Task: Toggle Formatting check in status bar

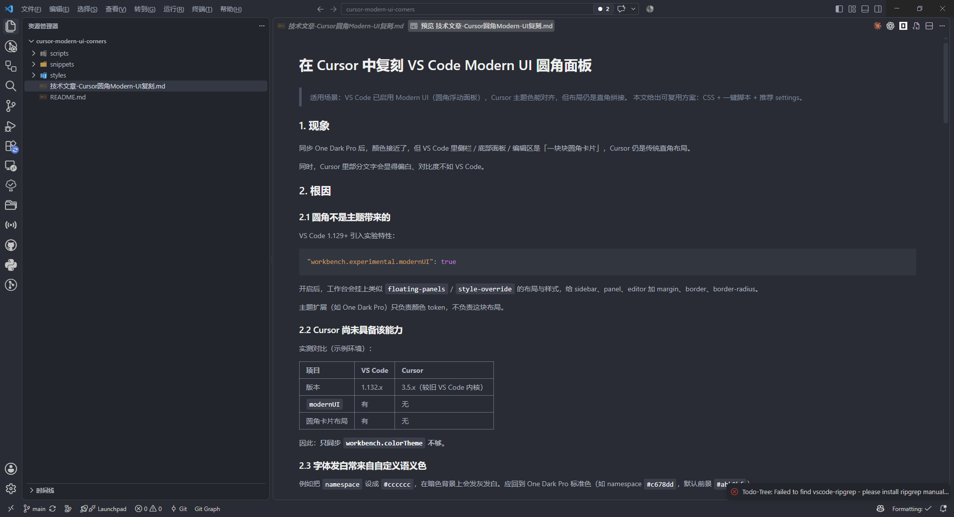Action: (911, 509)
